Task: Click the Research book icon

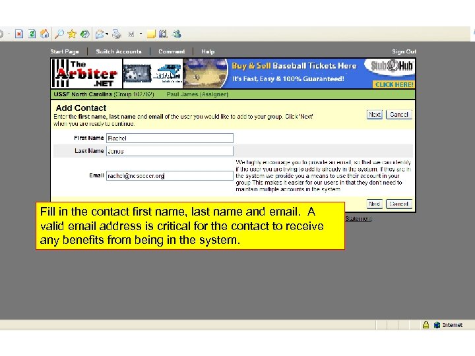Action: point(164,34)
